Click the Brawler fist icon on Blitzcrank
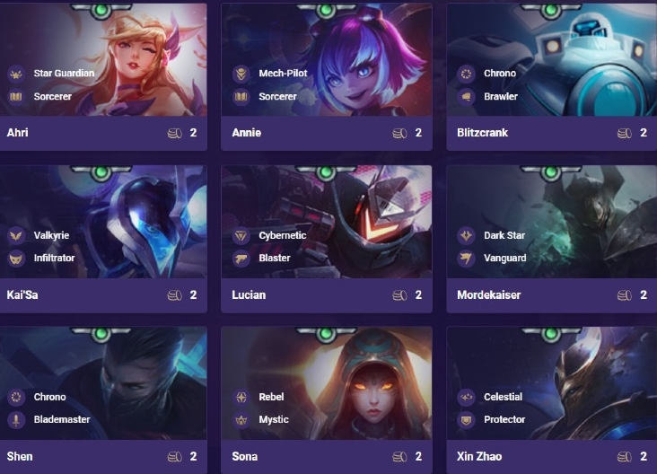Image resolution: width=657 pixels, height=474 pixels. pyautogui.click(x=466, y=97)
